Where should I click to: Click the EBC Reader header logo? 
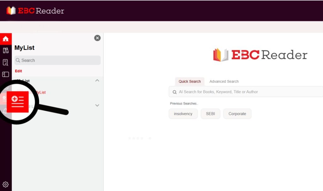click(x=35, y=11)
